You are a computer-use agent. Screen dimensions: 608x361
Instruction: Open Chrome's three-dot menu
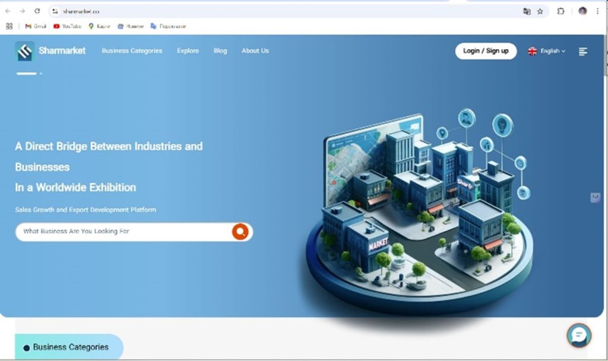tap(597, 11)
